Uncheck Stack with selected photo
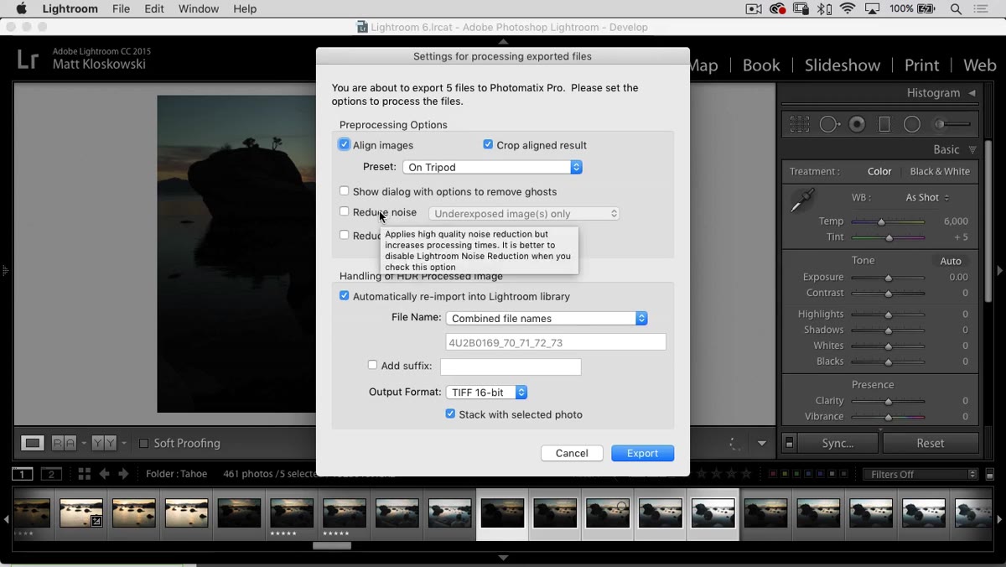 coord(450,414)
